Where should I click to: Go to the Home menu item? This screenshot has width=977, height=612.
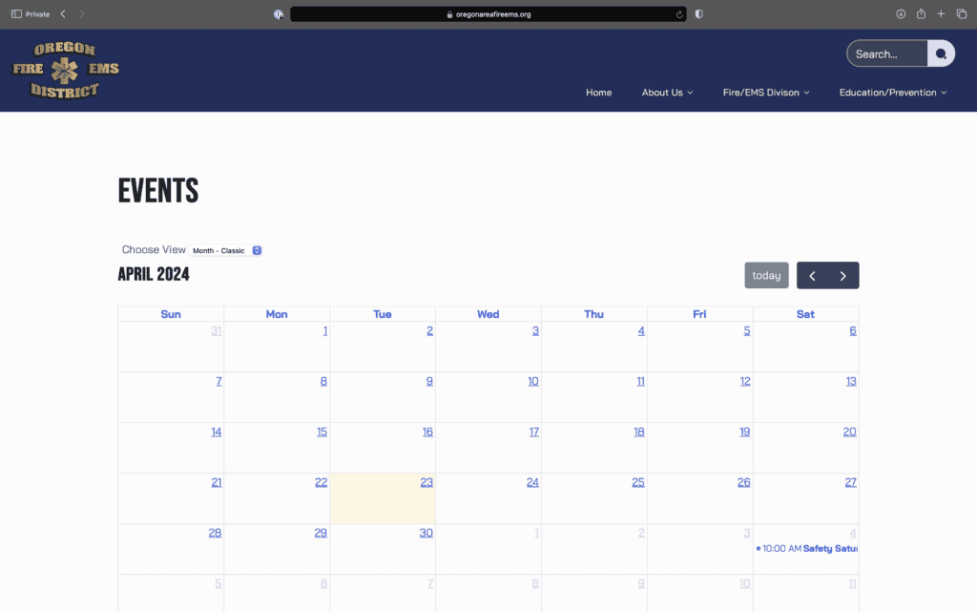[598, 93]
